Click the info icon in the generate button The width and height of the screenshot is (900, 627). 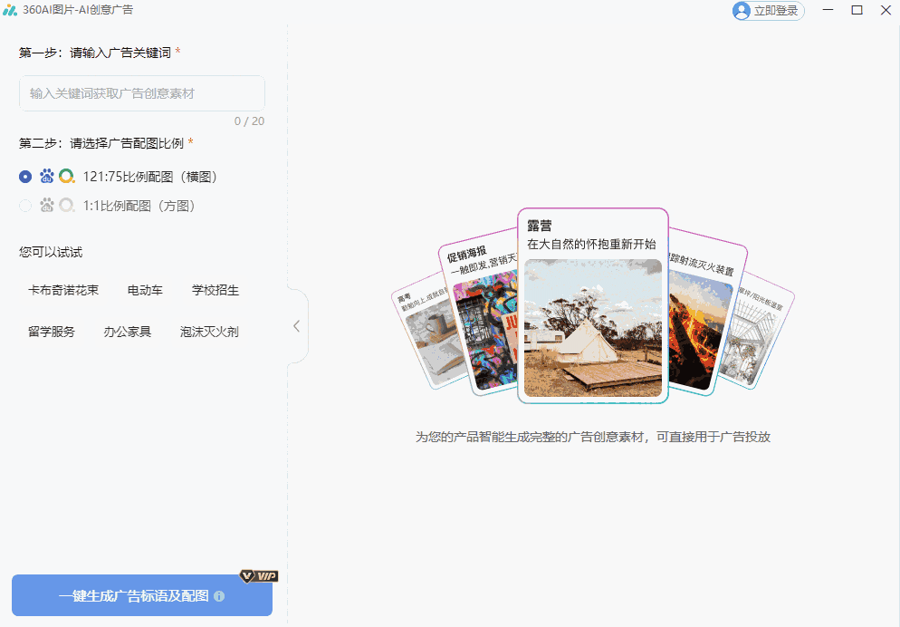point(218,596)
